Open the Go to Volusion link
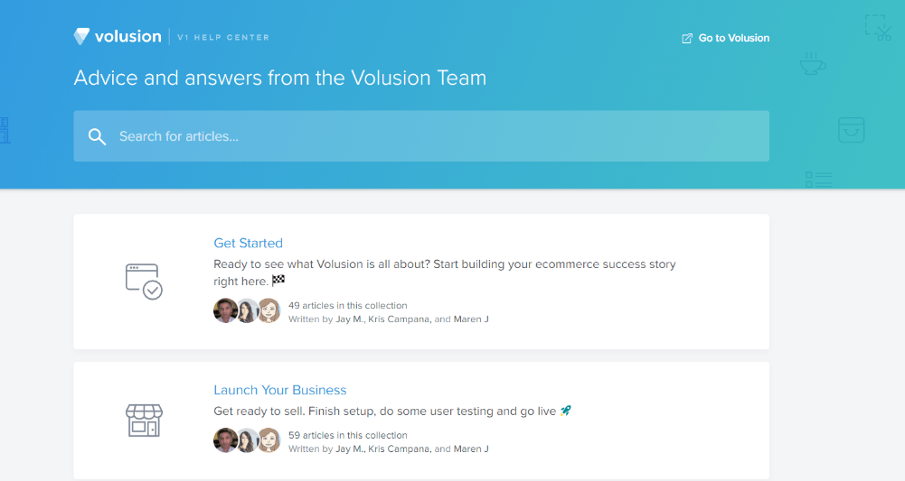 pyautogui.click(x=725, y=38)
